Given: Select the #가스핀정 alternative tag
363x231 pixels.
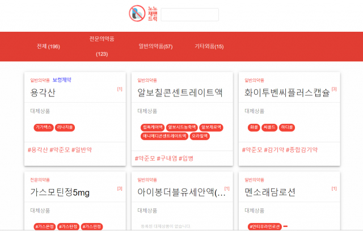Looking at the screenshot, I should [92, 226].
